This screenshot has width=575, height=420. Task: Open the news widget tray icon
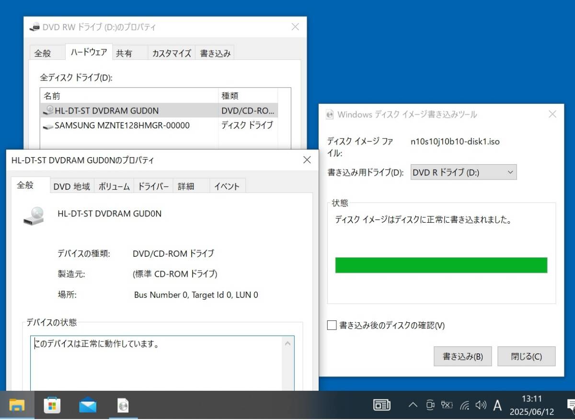[x=382, y=405]
